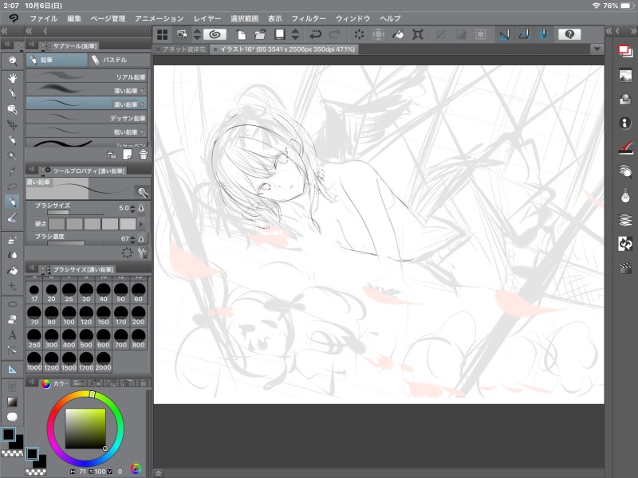Viewport: 638px width, 478px height.
Task: Pick brush size 100 preset
Action: point(69,315)
